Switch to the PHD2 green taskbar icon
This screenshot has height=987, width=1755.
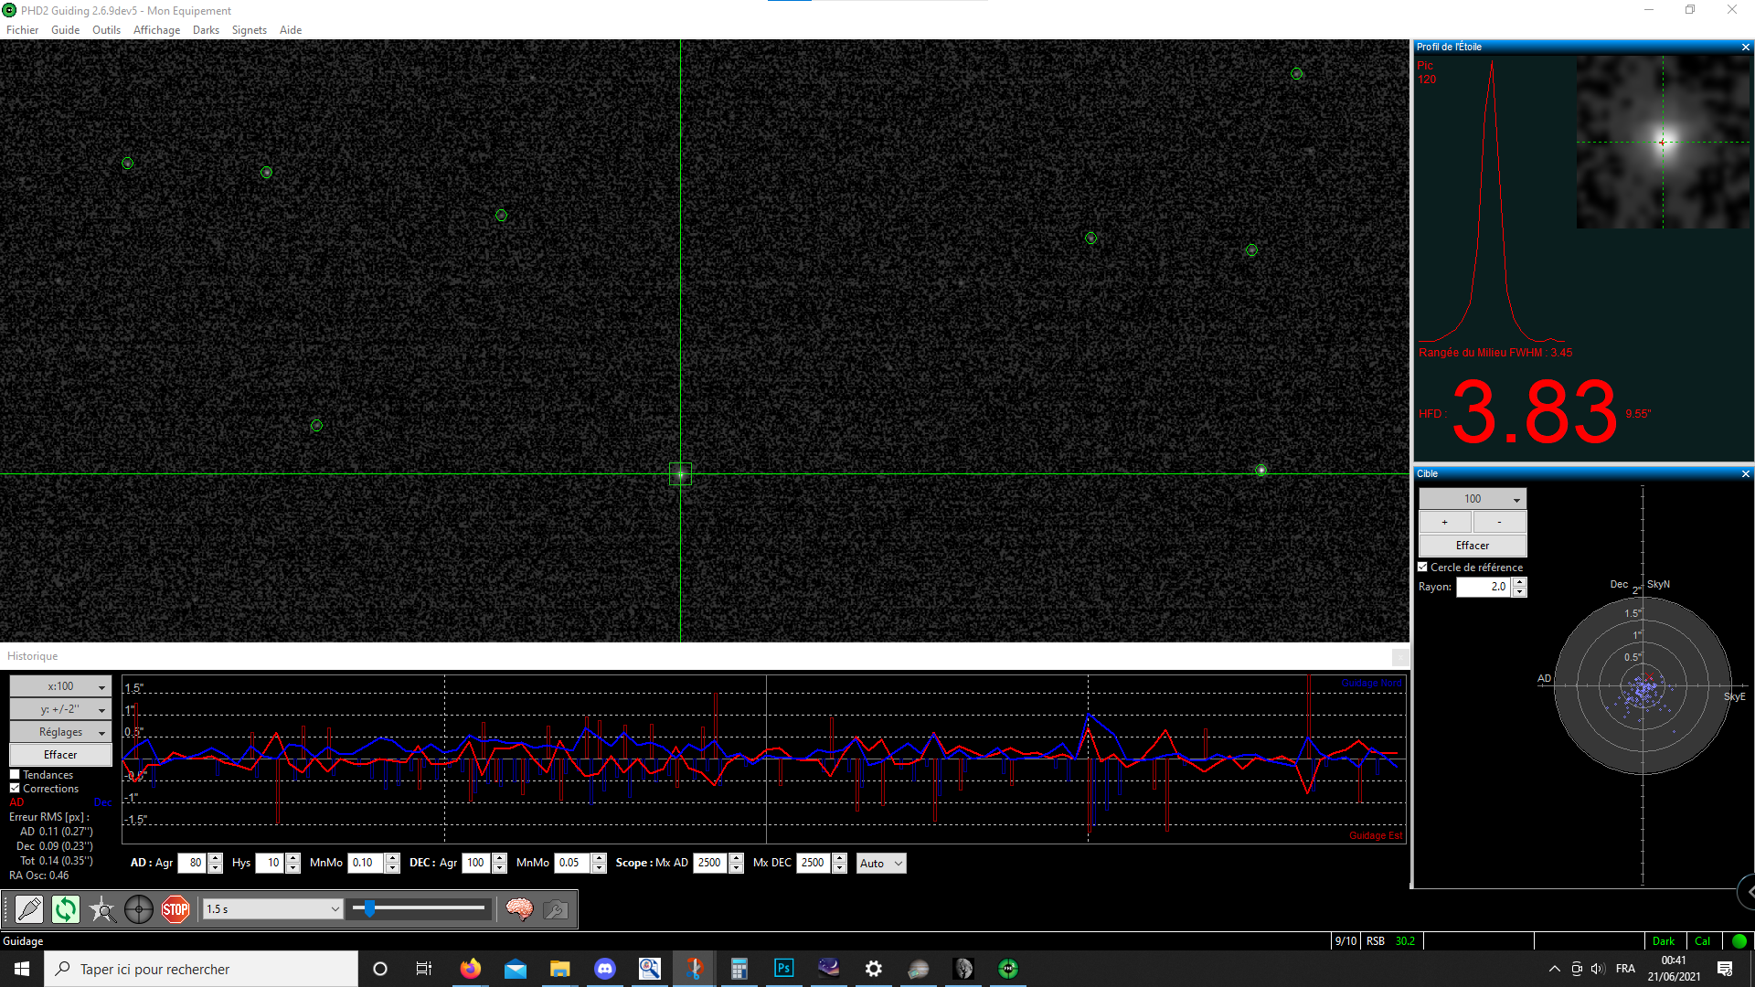point(1008,969)
